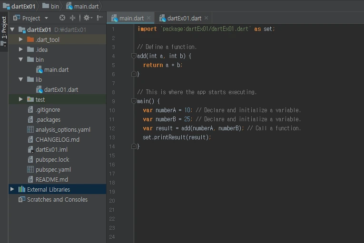Click the pubspec.yaml grid file icon
364x243 pixels.
point(30,169)
